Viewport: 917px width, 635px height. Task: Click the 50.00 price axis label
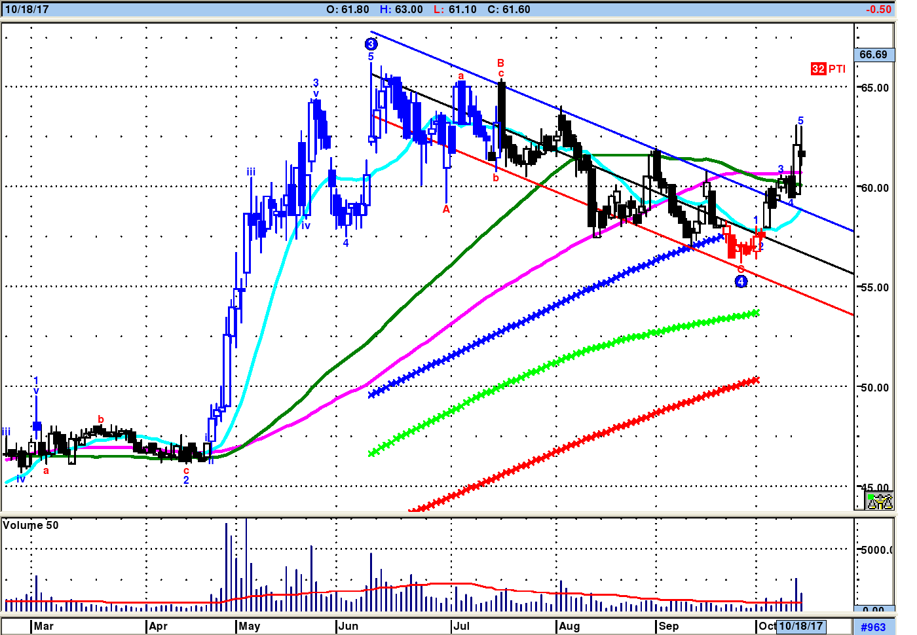click(x=874, y=388)
